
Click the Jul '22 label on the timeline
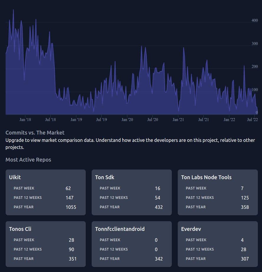pos(253,120)
